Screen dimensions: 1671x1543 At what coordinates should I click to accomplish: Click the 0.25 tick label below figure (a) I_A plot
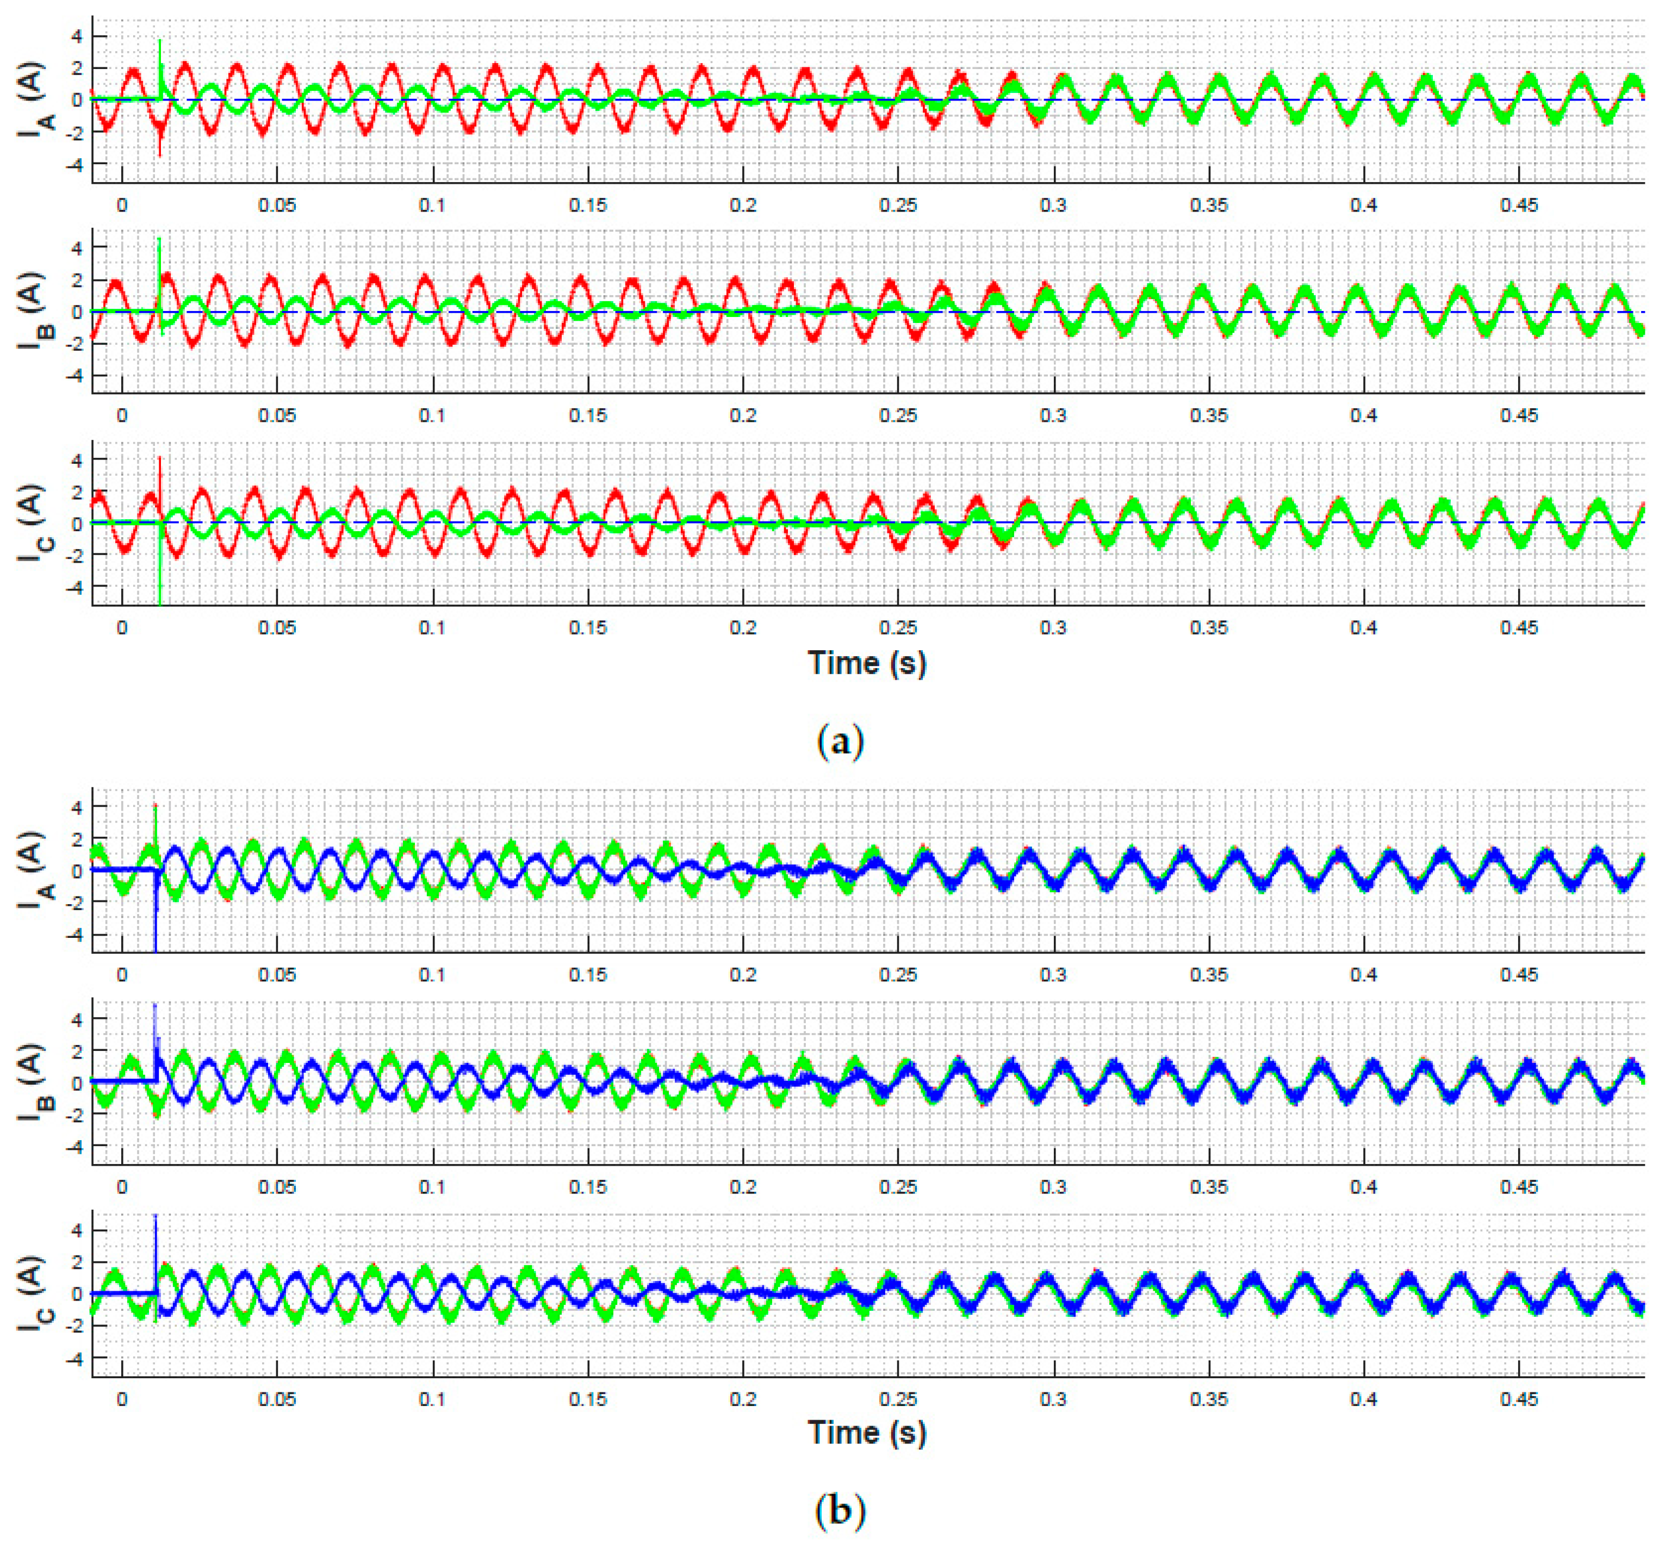click(898, 206)
